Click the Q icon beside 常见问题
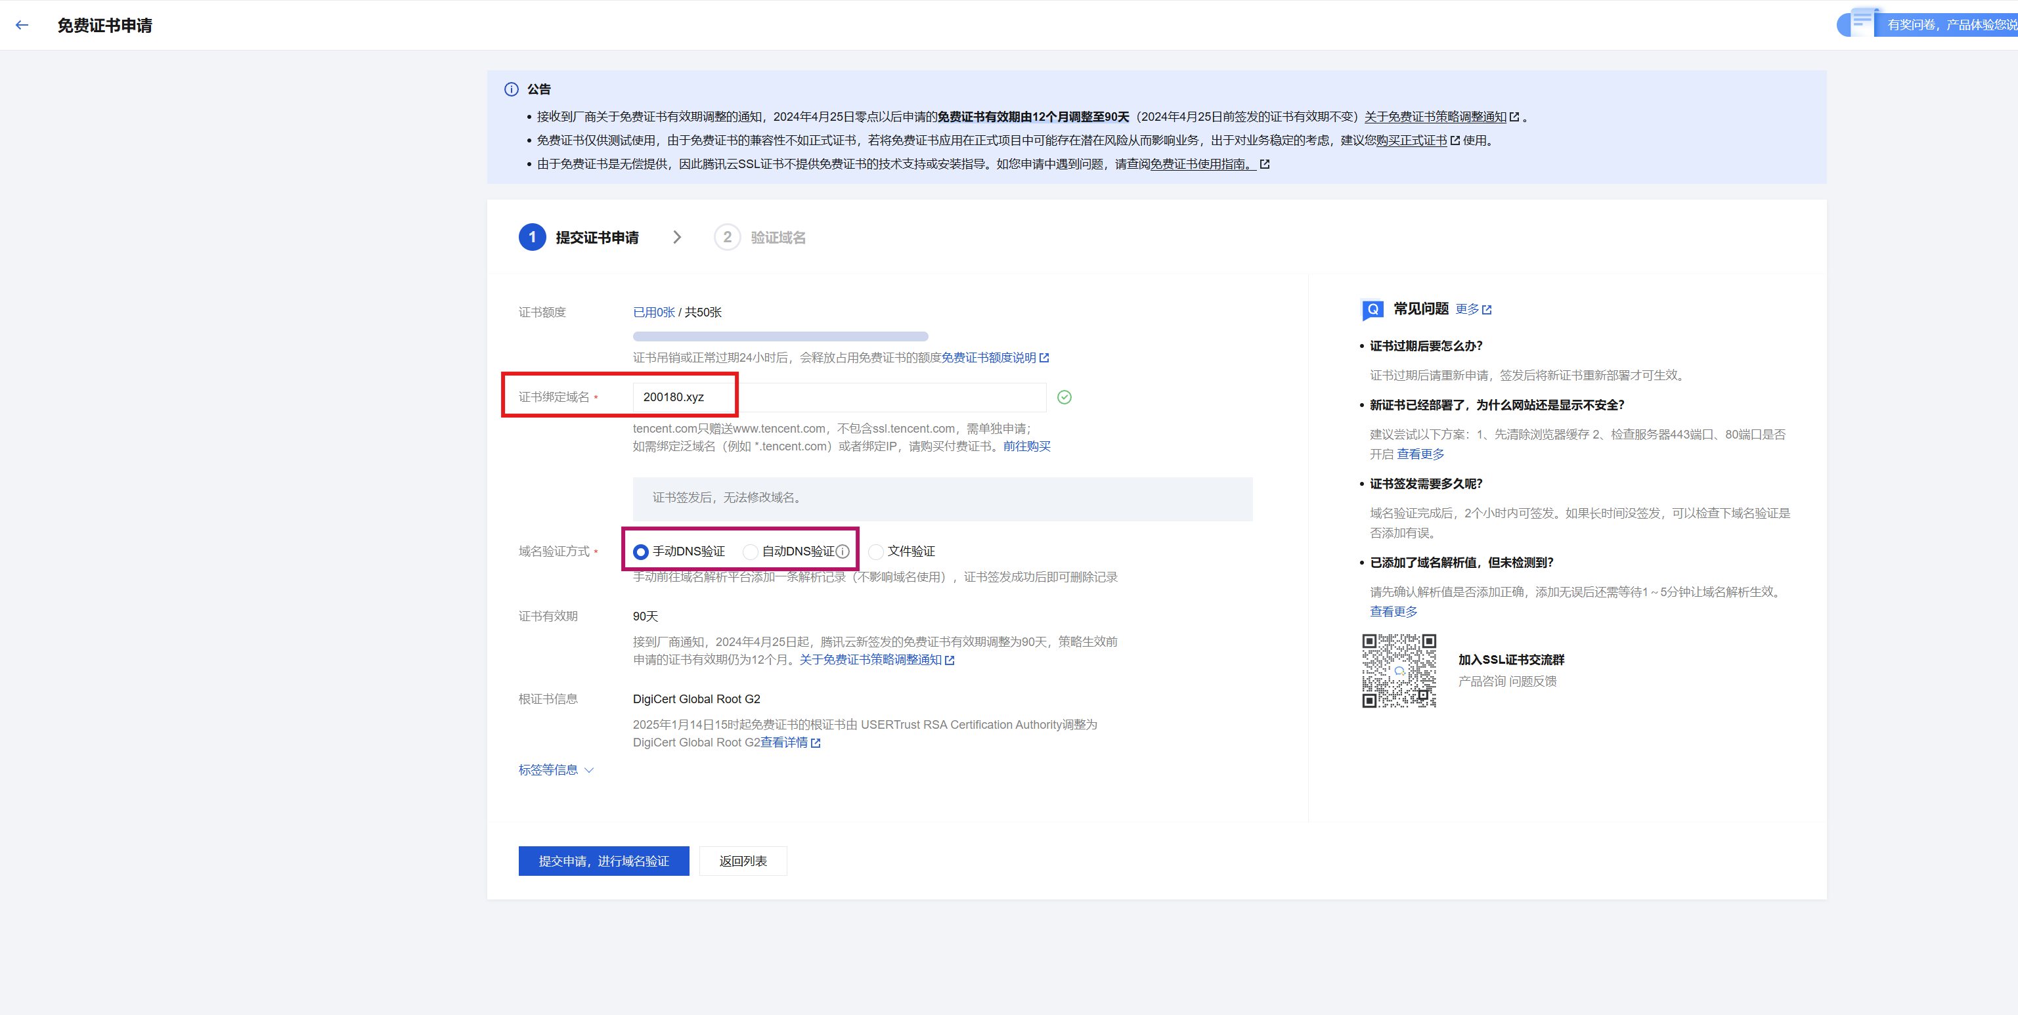 point(1372,309)
